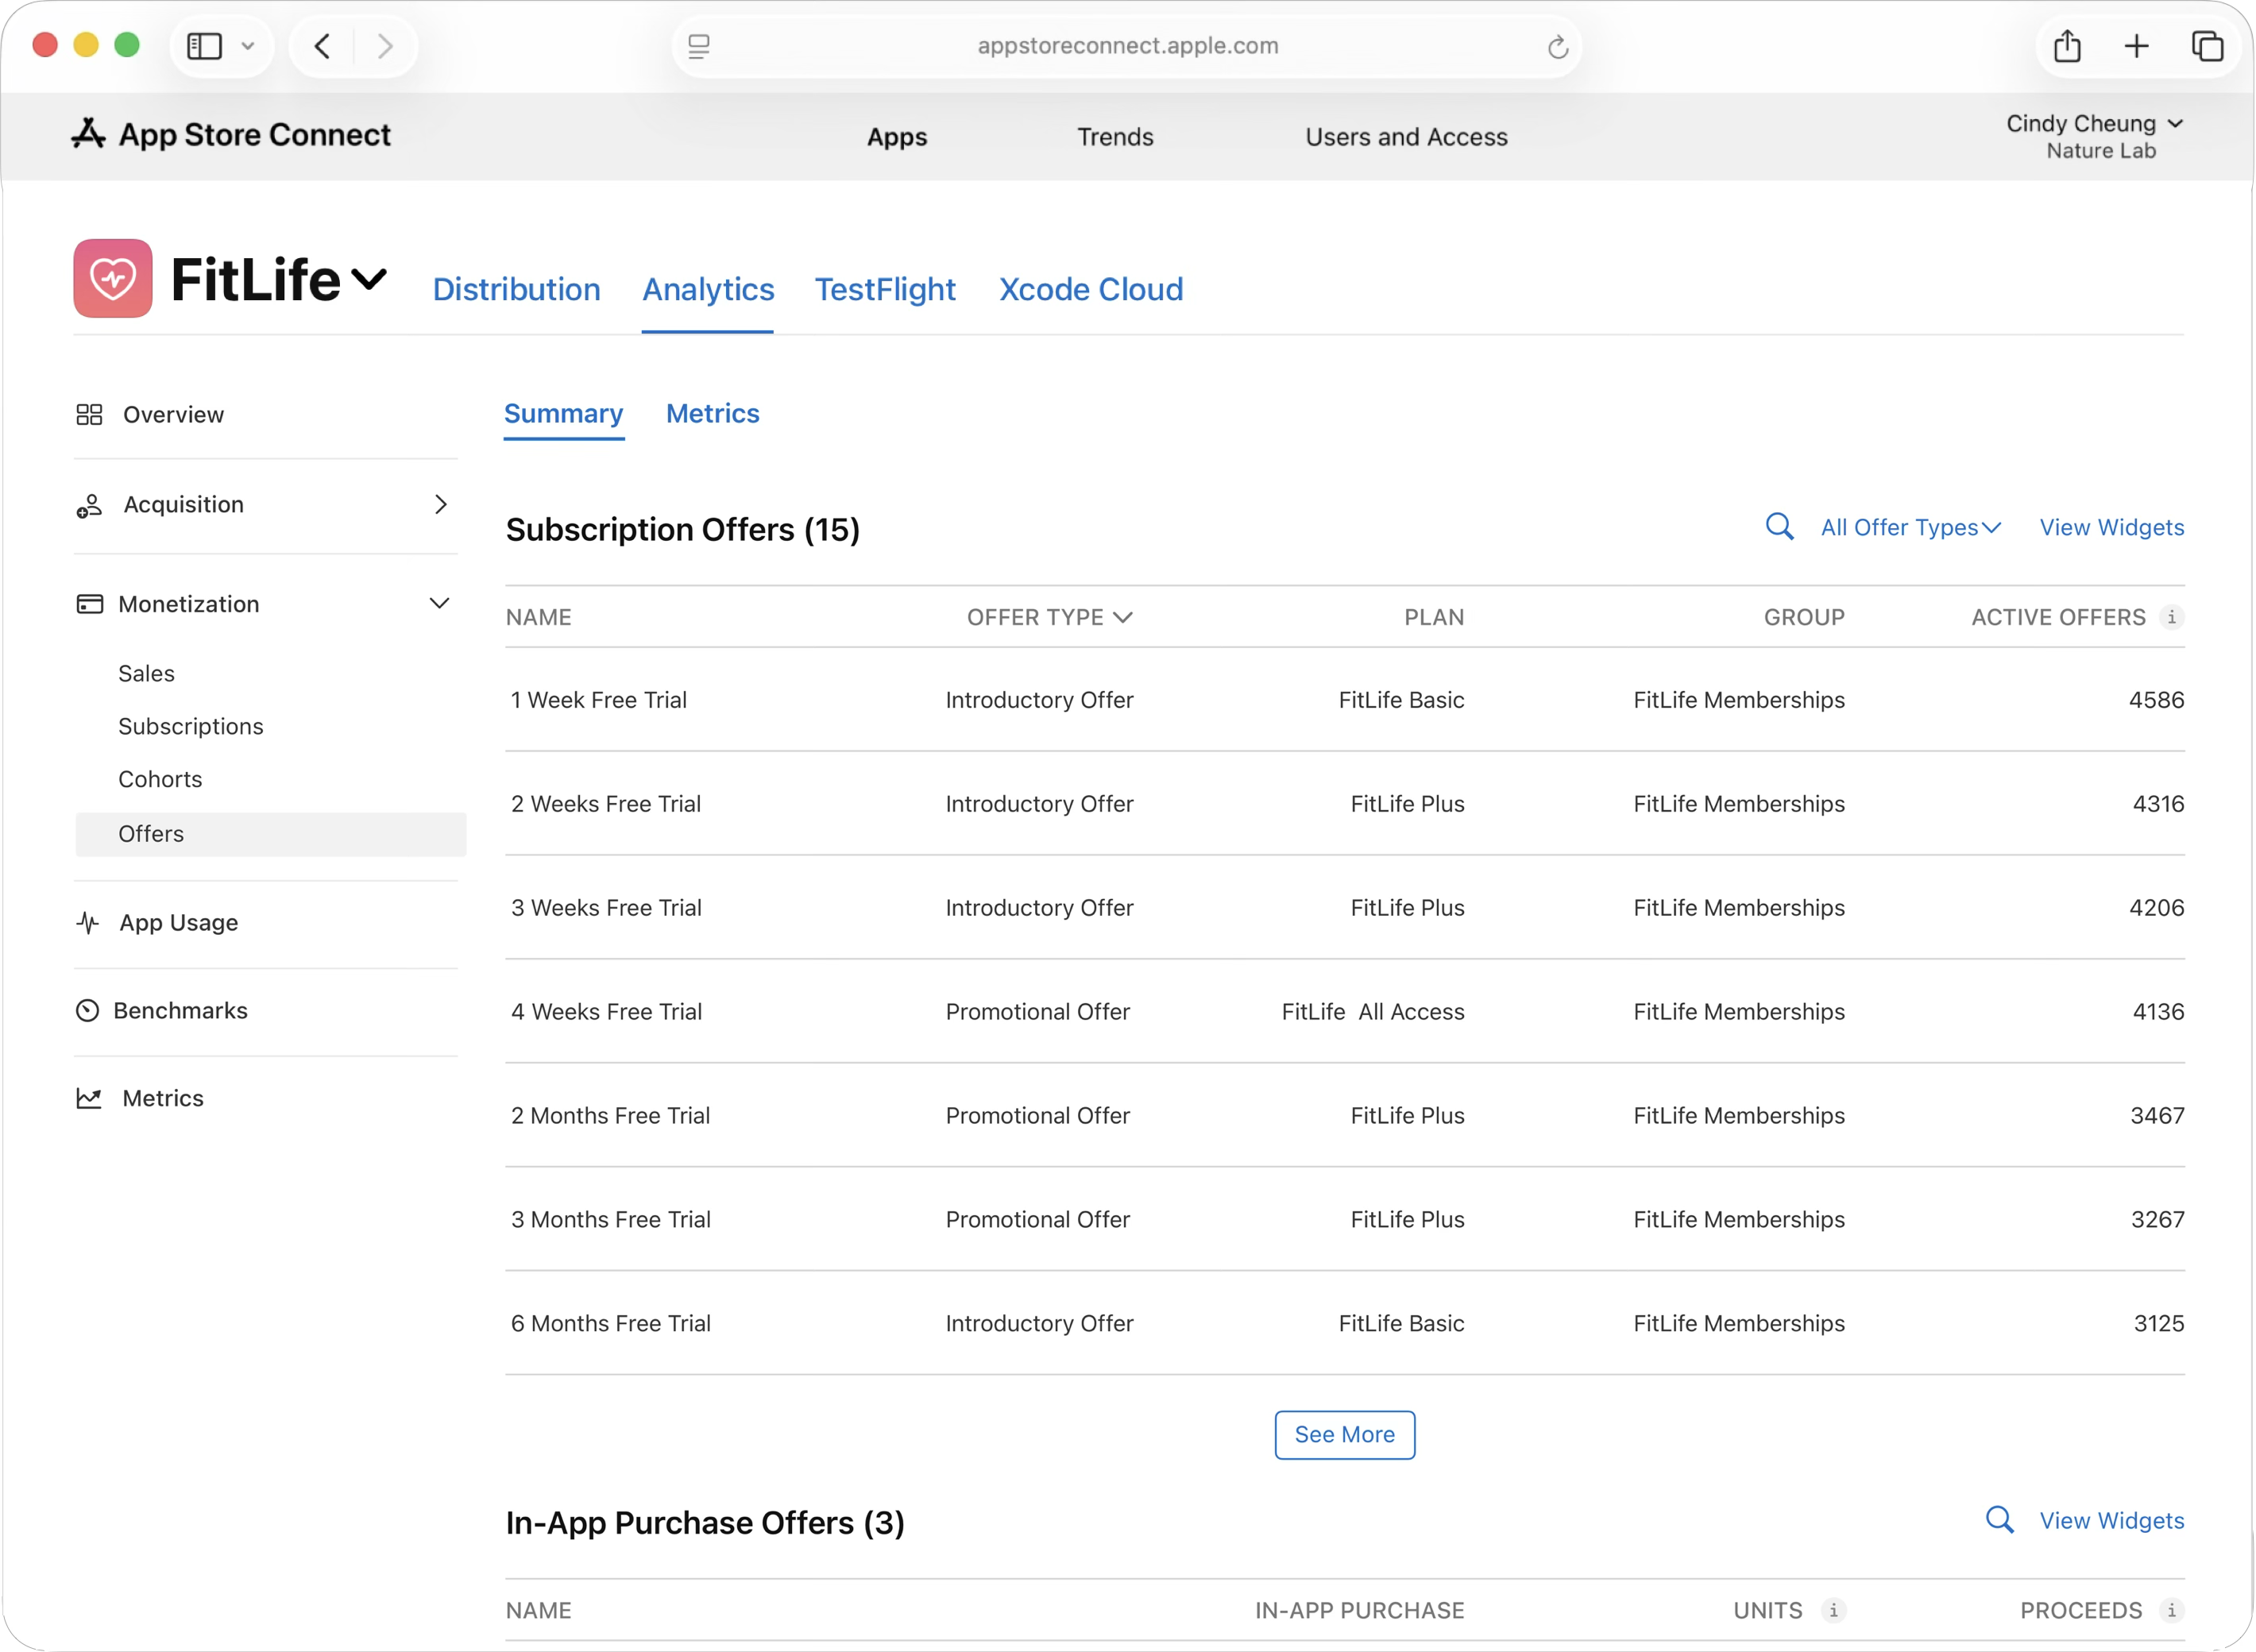
Task: Click the See More button
Action: click(1344, 1434)
